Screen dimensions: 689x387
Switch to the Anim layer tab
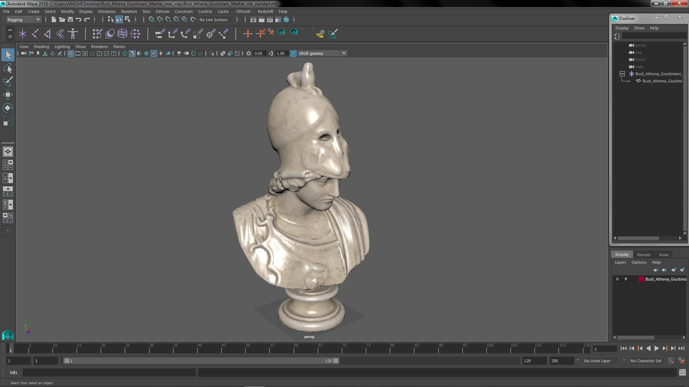[x=664, y=255]
